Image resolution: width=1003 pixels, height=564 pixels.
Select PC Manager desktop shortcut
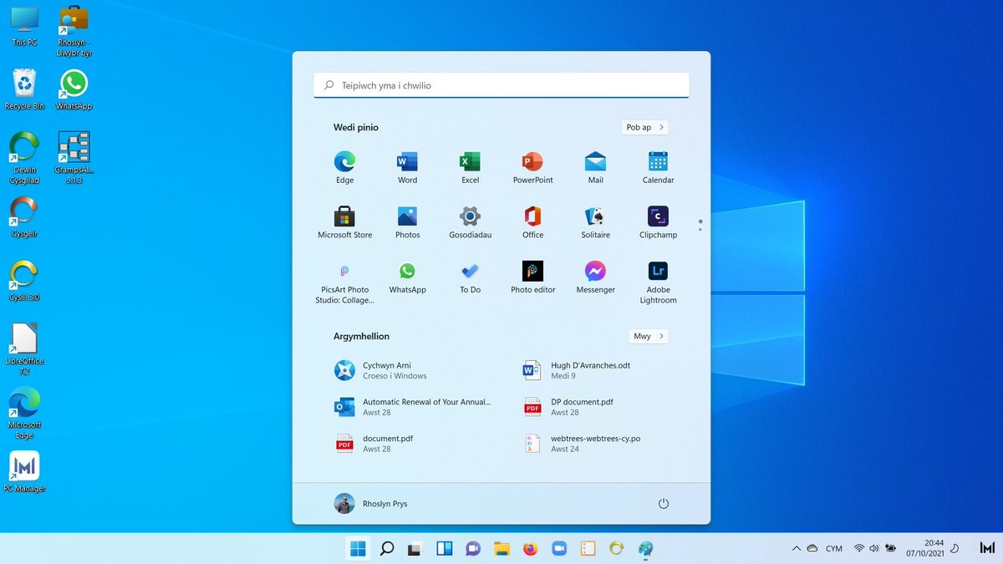[x=25, y=472]
